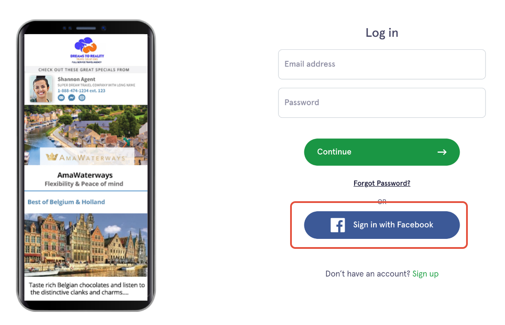Click the AmaWaterways crown logo banner
The height and width of the screenshot is (325, 505).
pyautogui.click(x=87, y=157)
